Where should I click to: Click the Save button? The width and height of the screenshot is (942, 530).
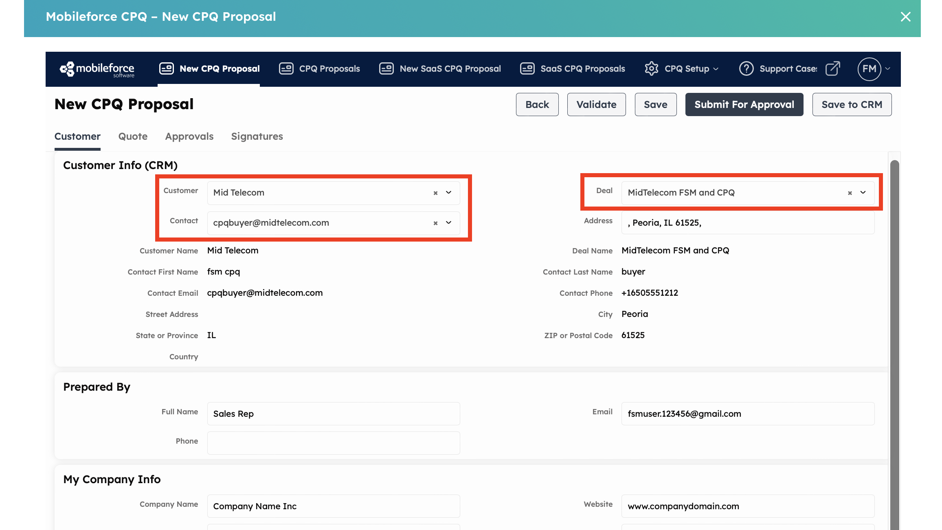pyautogui.click(x=656, y=105)
